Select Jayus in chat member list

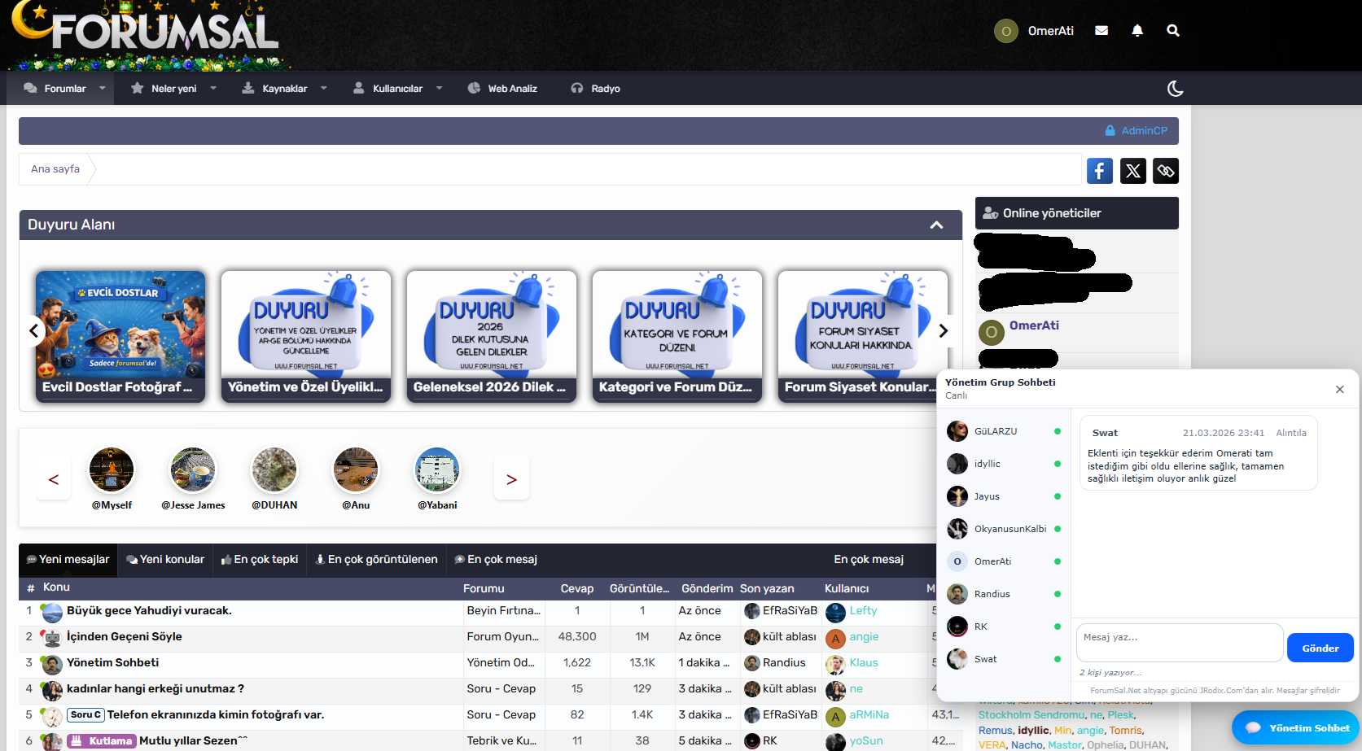[1005, 496]
